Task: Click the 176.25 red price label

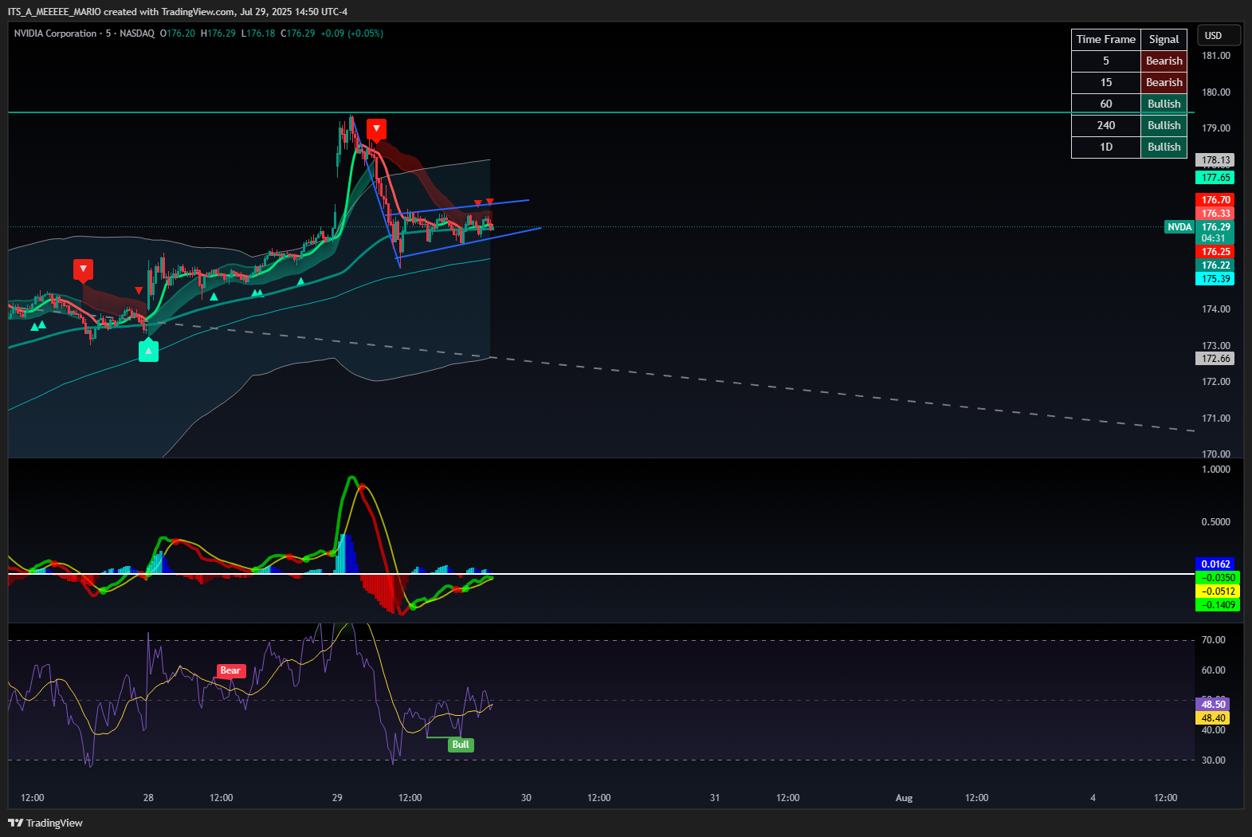Action: [x=1215, y=252]
